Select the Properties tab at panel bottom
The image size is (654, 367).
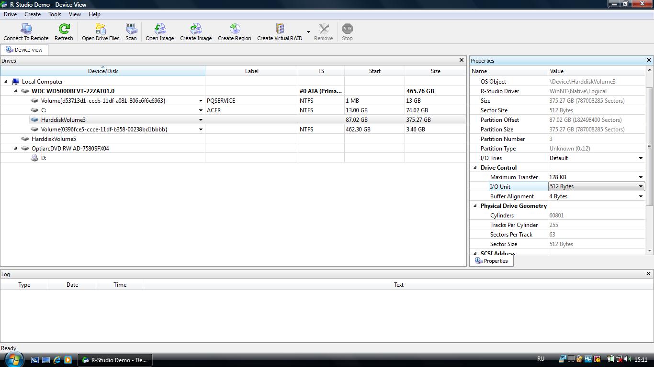click(491, 261)
